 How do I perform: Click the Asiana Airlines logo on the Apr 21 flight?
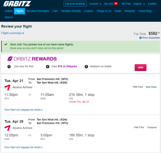click(7, 87)
